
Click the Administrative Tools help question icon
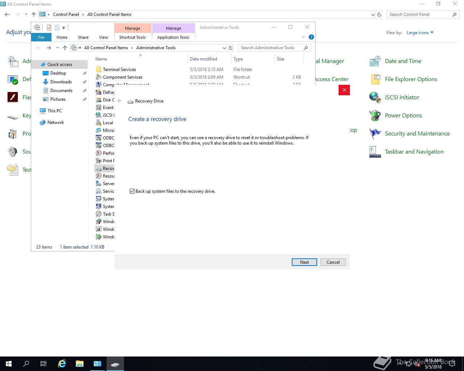point(311,37)
